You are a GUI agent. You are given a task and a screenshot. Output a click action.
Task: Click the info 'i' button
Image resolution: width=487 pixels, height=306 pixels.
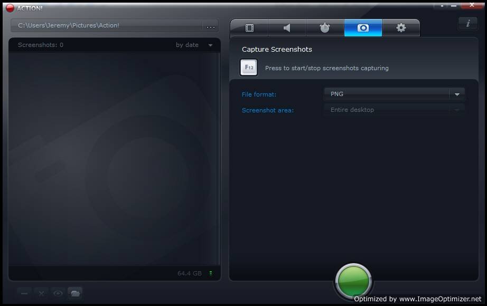[x=468, y=23]
